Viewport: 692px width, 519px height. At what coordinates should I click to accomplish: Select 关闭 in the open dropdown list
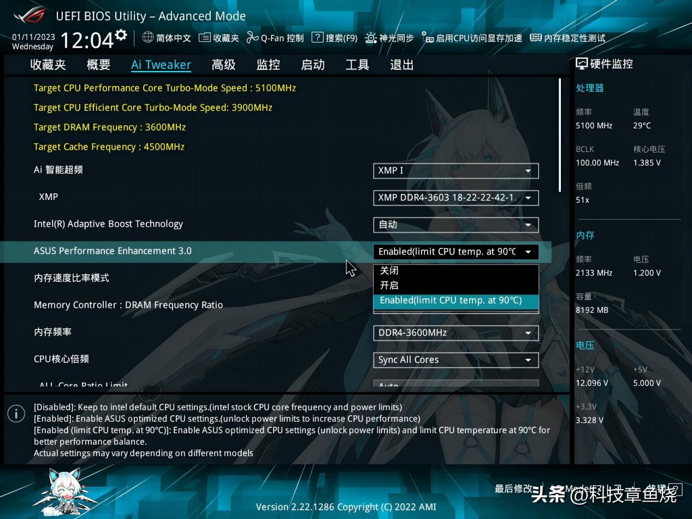389,270
